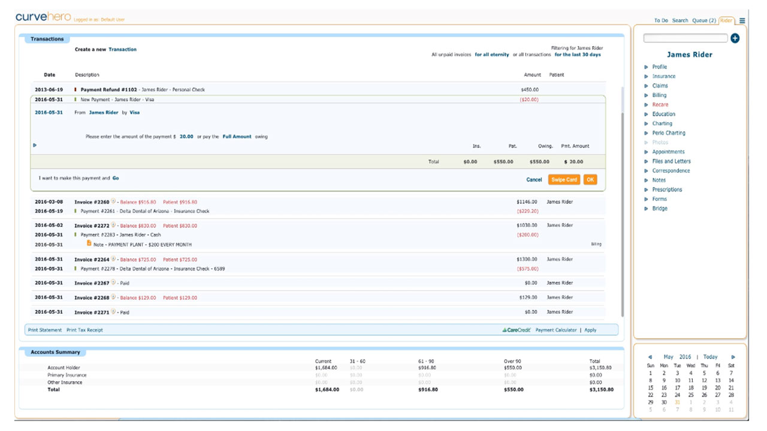Open Forms in the sidebar
The image size is (767, 431).
659,199
